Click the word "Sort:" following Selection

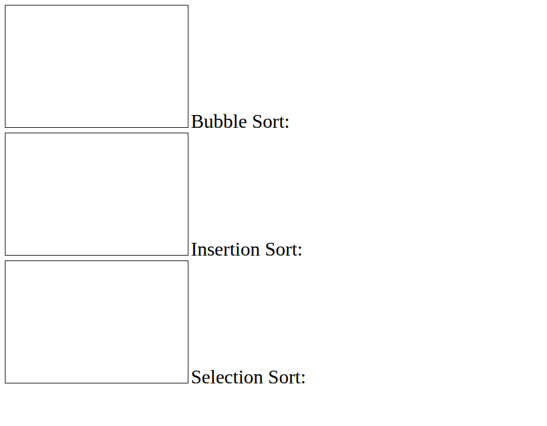287,377
